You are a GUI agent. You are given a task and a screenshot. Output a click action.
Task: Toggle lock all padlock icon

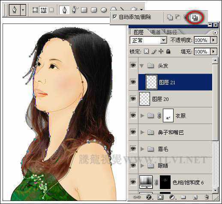[168, 51]
